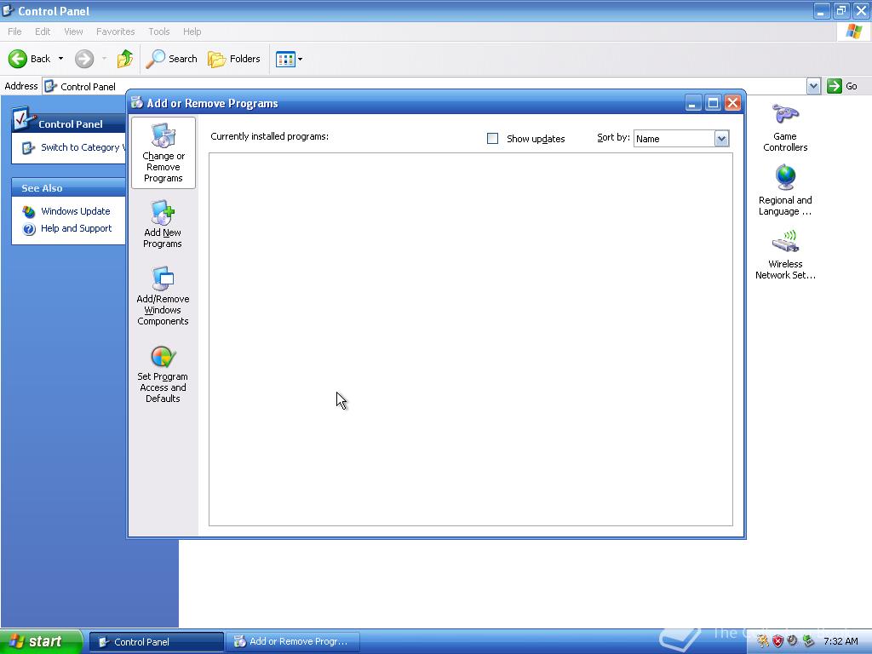Viewport: 872px width, 654px height.
Task: Expand the Back button history dropdown arrow
Action: point(60,59)
